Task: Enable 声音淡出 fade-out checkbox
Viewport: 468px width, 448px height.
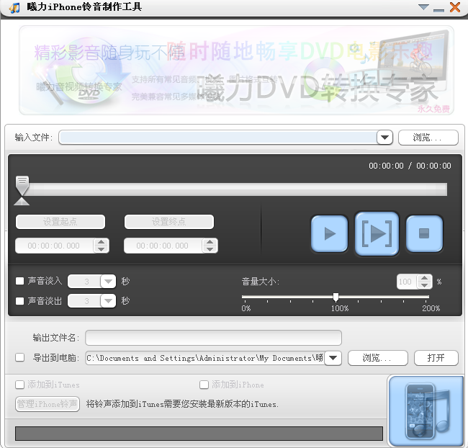Action: pos(19,301)
